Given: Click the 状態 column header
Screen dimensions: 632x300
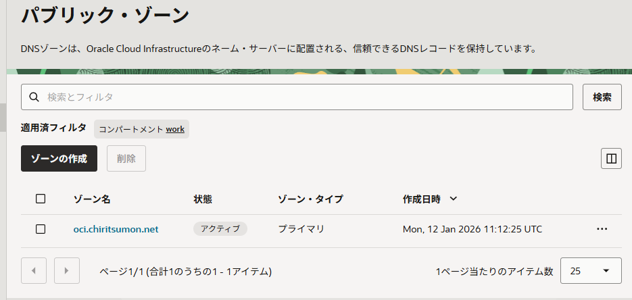Looking at the screenshot, I should [203, 199].
